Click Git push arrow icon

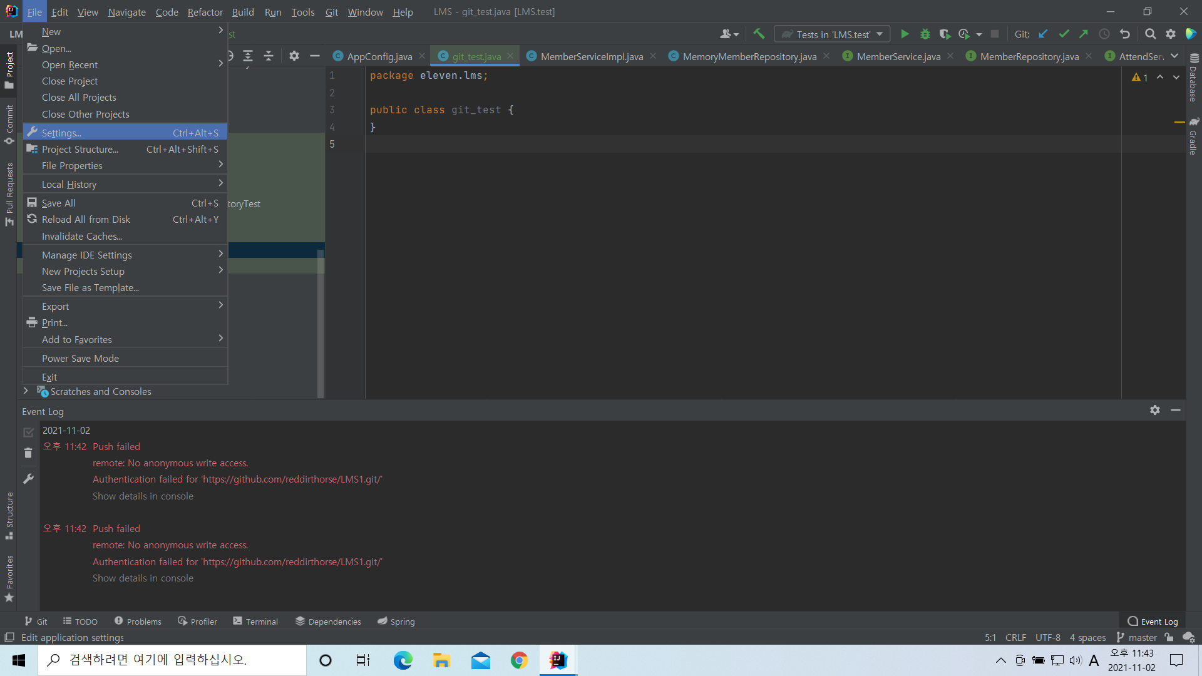[1084, 34]
